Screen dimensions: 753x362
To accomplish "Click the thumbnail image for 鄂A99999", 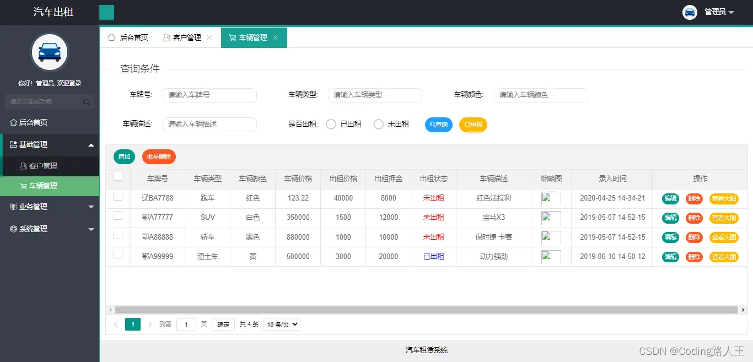I will pyautogui.click(x=551, y=257).
